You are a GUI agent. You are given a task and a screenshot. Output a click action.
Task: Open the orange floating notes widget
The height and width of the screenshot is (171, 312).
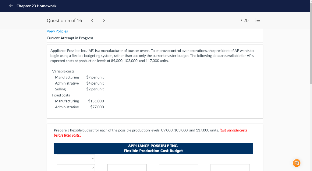296,163
